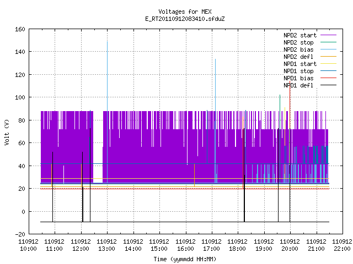
Task: Click the 160 y-axis tick label
Action: coord(20,29)
